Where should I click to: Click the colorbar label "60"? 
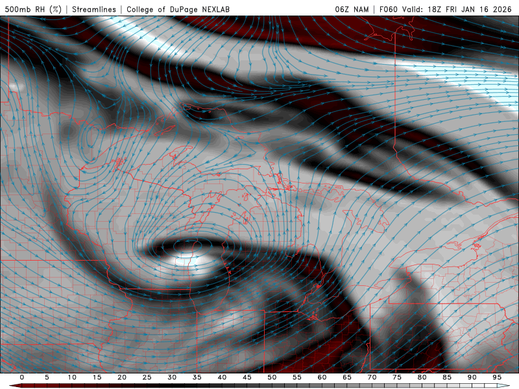322,377
